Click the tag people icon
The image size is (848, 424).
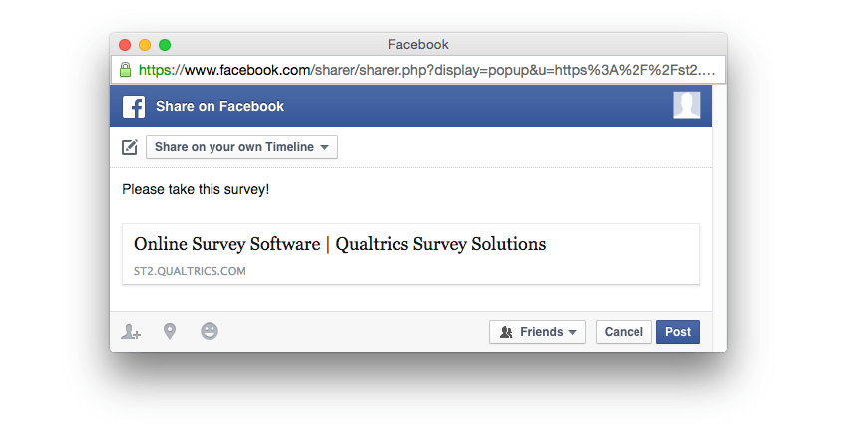(x=131, y=332)
